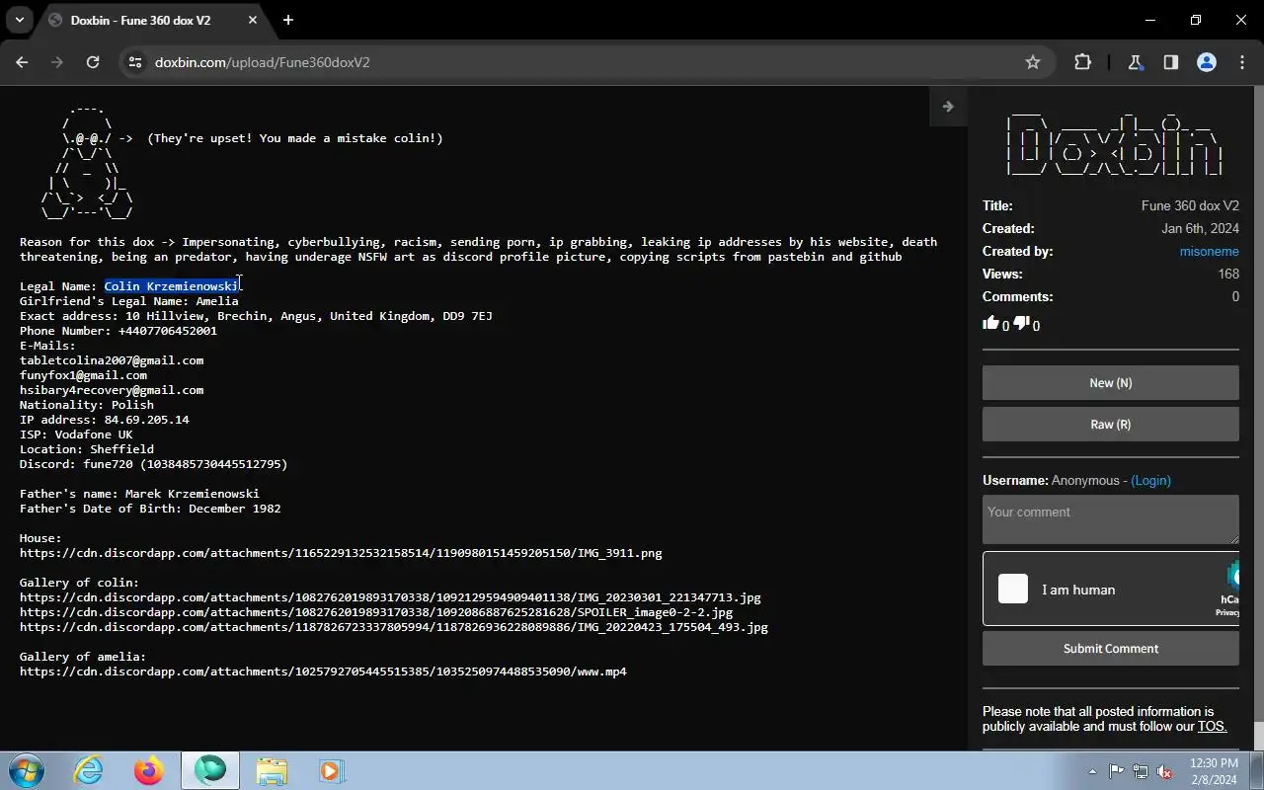Screen dimensions: 1264x790
Task: Open the network tray icon
Action: click(x=1141, y=771)
